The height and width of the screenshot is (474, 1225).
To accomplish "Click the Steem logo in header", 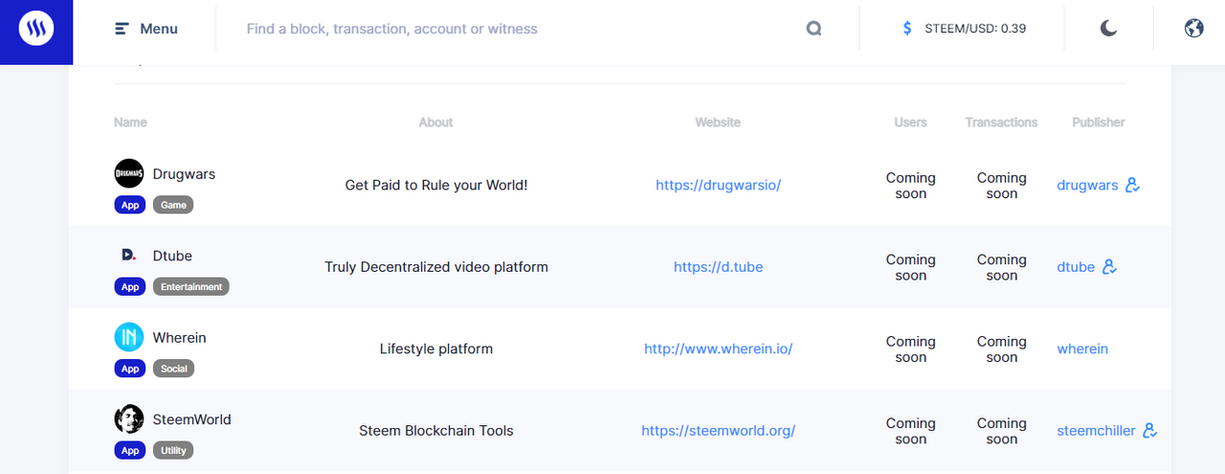I will (36, 29).
